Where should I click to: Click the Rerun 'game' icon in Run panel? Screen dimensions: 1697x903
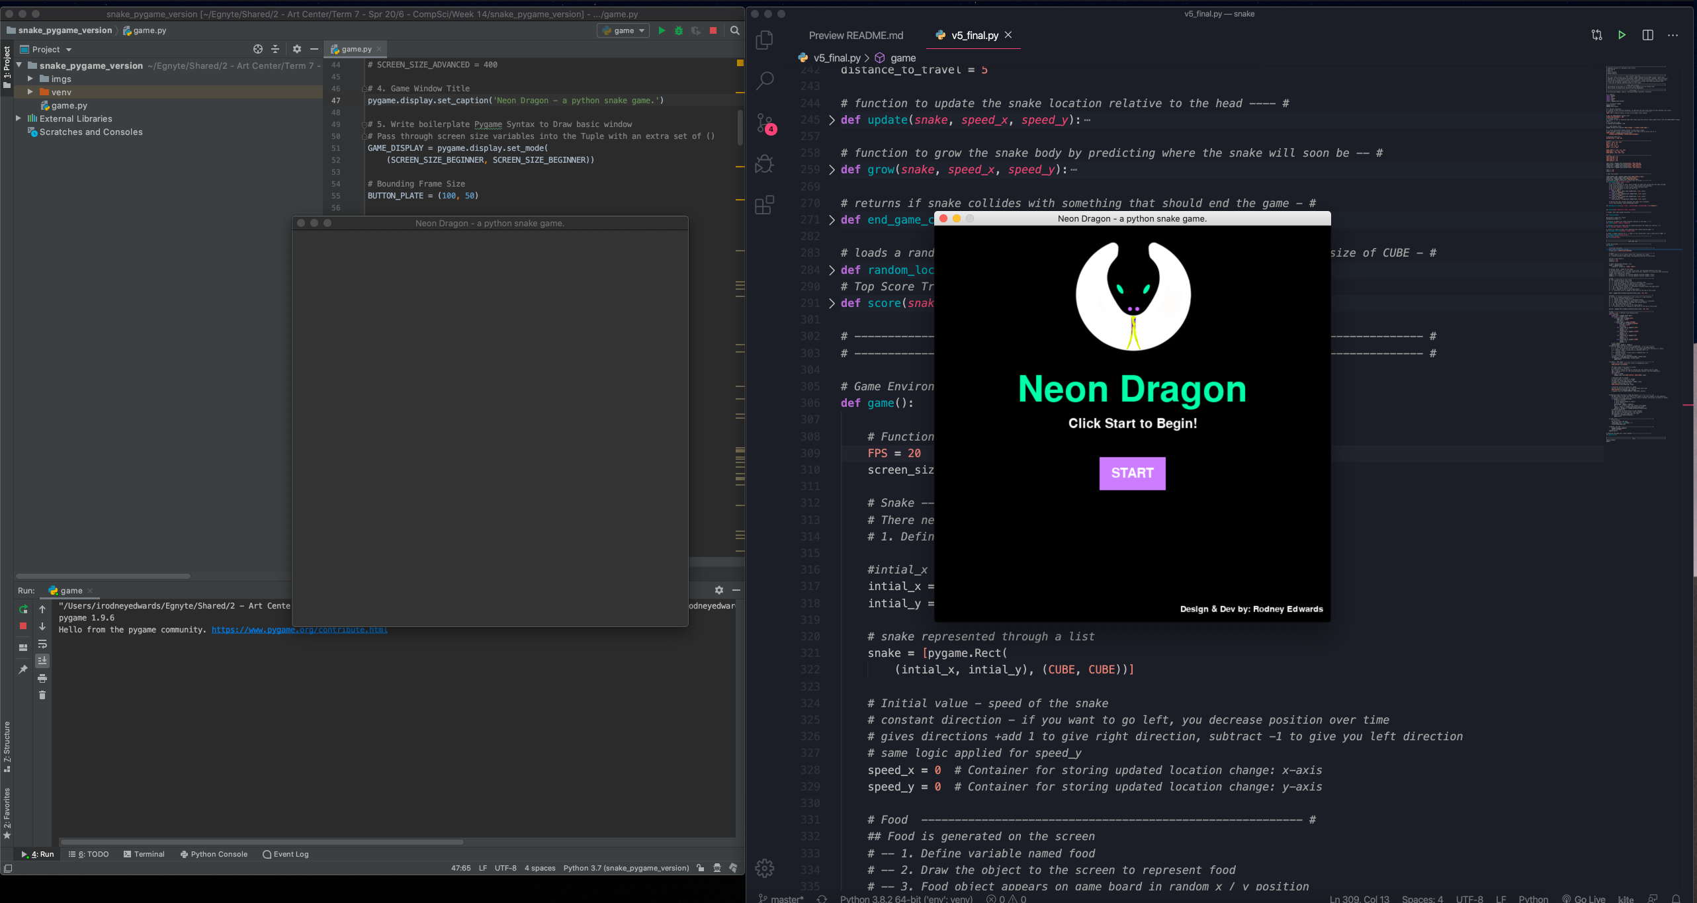(22, 609)
